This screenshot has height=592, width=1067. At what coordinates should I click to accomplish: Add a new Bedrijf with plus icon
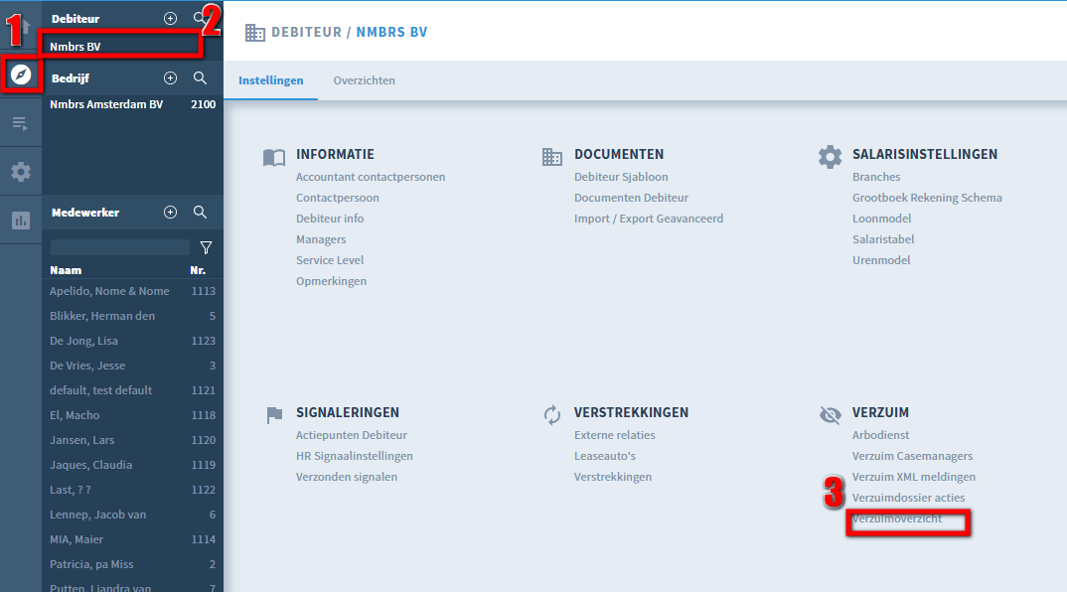pos(170,78)
